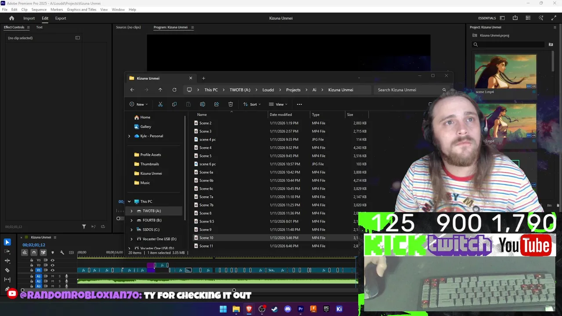Viewport: 562px width, 316px height.
Task: Click Cut scissors icon in Explorer
Action: 160,104
